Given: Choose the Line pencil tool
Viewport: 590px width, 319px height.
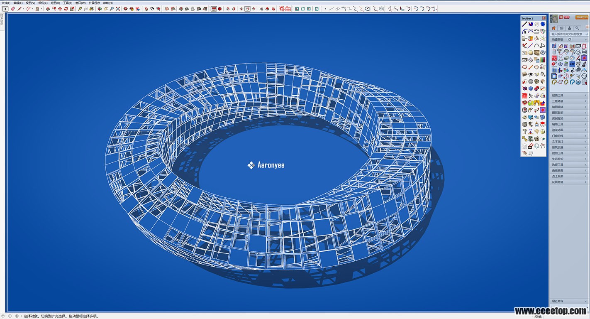Looking at the screenshot, I should coord(19,9).
